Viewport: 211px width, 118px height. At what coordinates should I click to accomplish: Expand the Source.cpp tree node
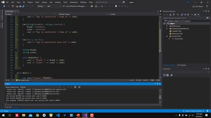(x=169, y=39)
